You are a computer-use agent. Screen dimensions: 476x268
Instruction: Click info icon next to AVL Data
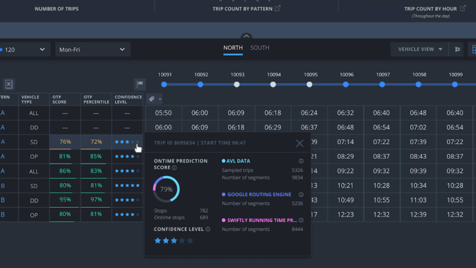click(x=301, y=161)
